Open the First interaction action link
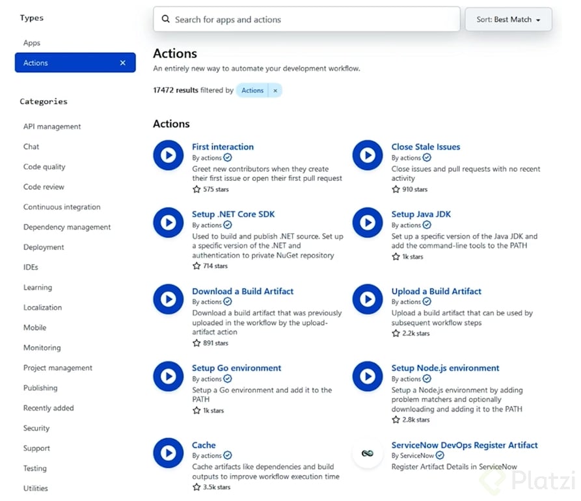The image size is (581, 501). [x=223, y=147]
